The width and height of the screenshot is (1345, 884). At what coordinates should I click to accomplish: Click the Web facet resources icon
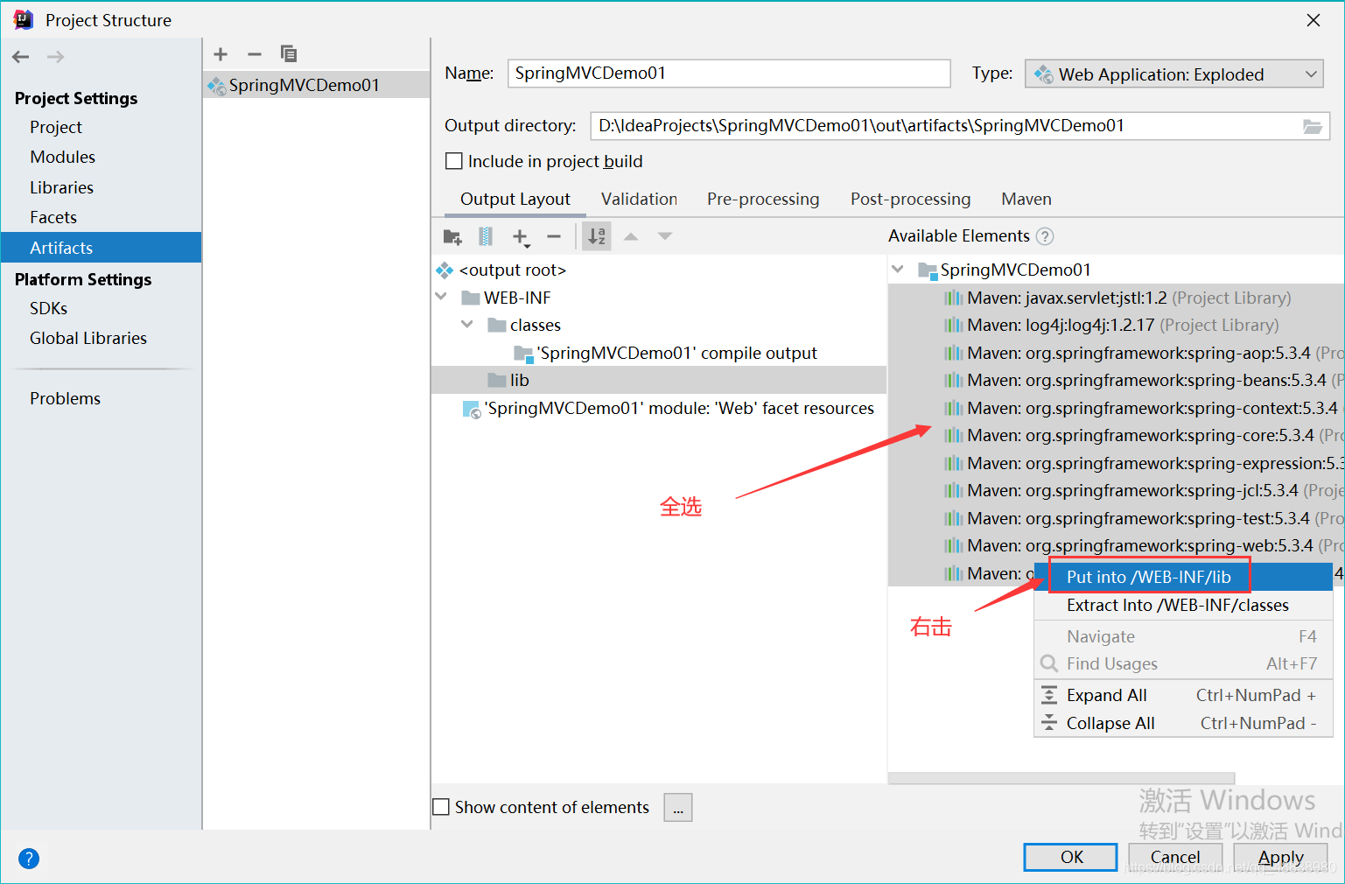pos(472,409)
